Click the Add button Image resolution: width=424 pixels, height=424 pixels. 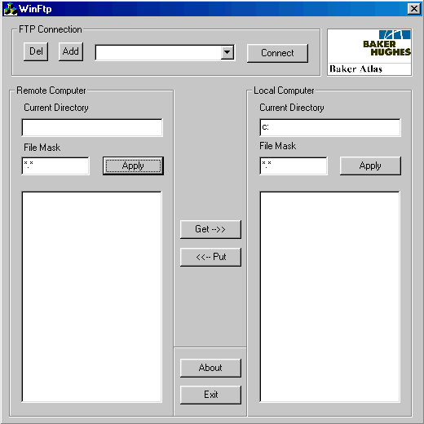pyautogui.click(x=71, y=51)
